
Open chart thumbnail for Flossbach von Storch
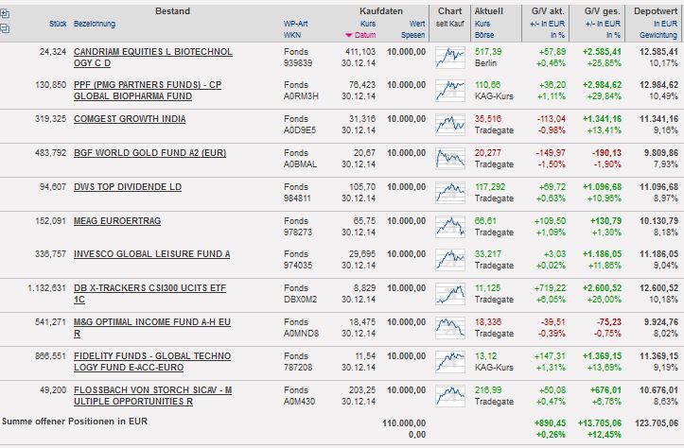click(x=449, y=397)
